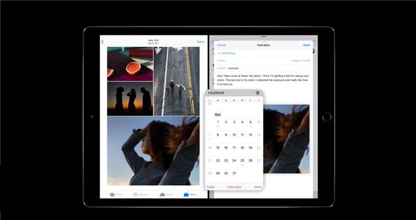
Task: Select October 16 in the calendar
Action: (226, 148)
